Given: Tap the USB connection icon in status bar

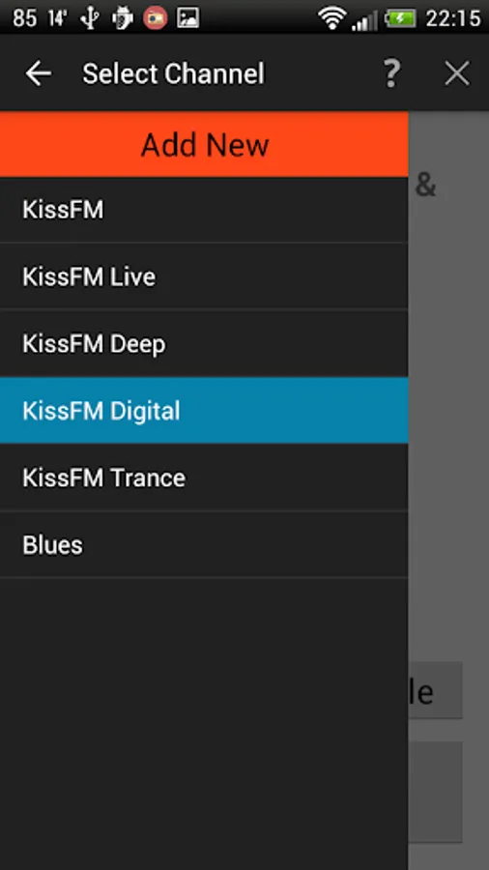Looking at the screenshot, I should pyautogui.click(x=90, y=18).
